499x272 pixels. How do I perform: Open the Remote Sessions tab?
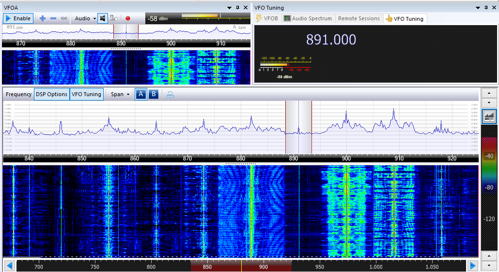(x=359, y=18)
